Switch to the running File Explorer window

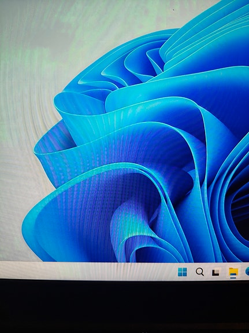pos(233,272)
